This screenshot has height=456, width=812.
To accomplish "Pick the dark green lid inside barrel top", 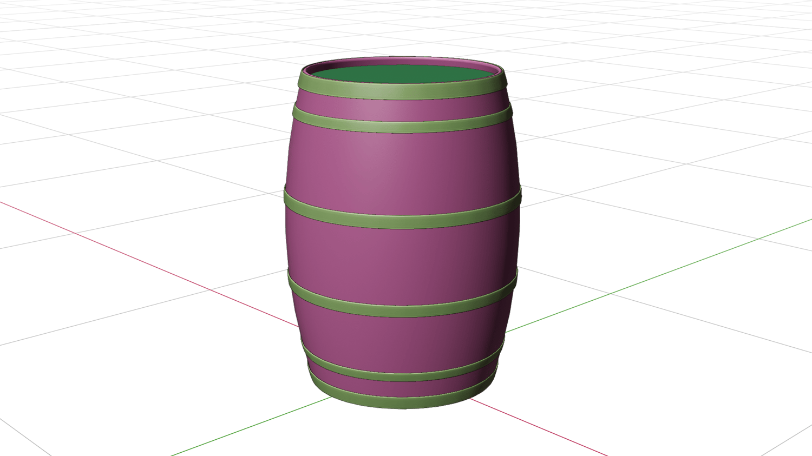I will 402,75.
